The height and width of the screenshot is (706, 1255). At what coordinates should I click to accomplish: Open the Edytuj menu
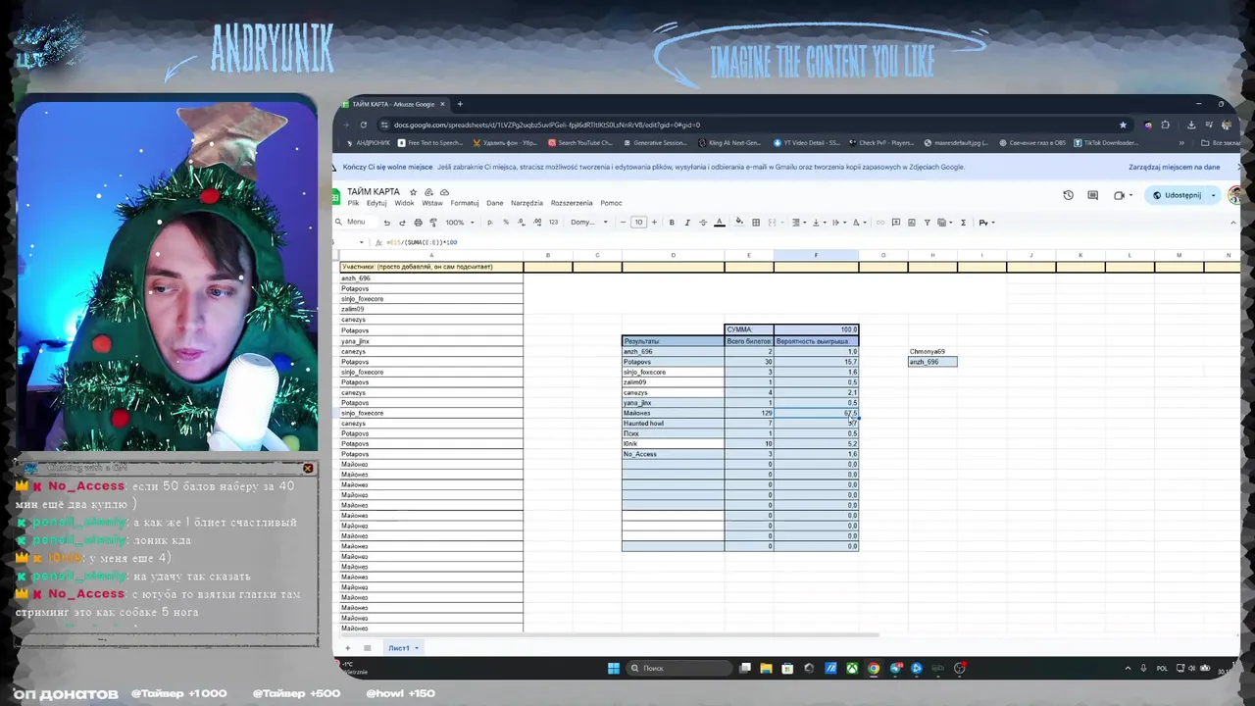tap(376, 203)
